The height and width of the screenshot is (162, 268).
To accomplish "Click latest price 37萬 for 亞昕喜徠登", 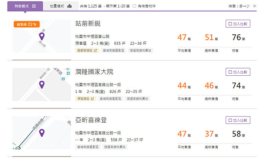I will coord(211,134).
